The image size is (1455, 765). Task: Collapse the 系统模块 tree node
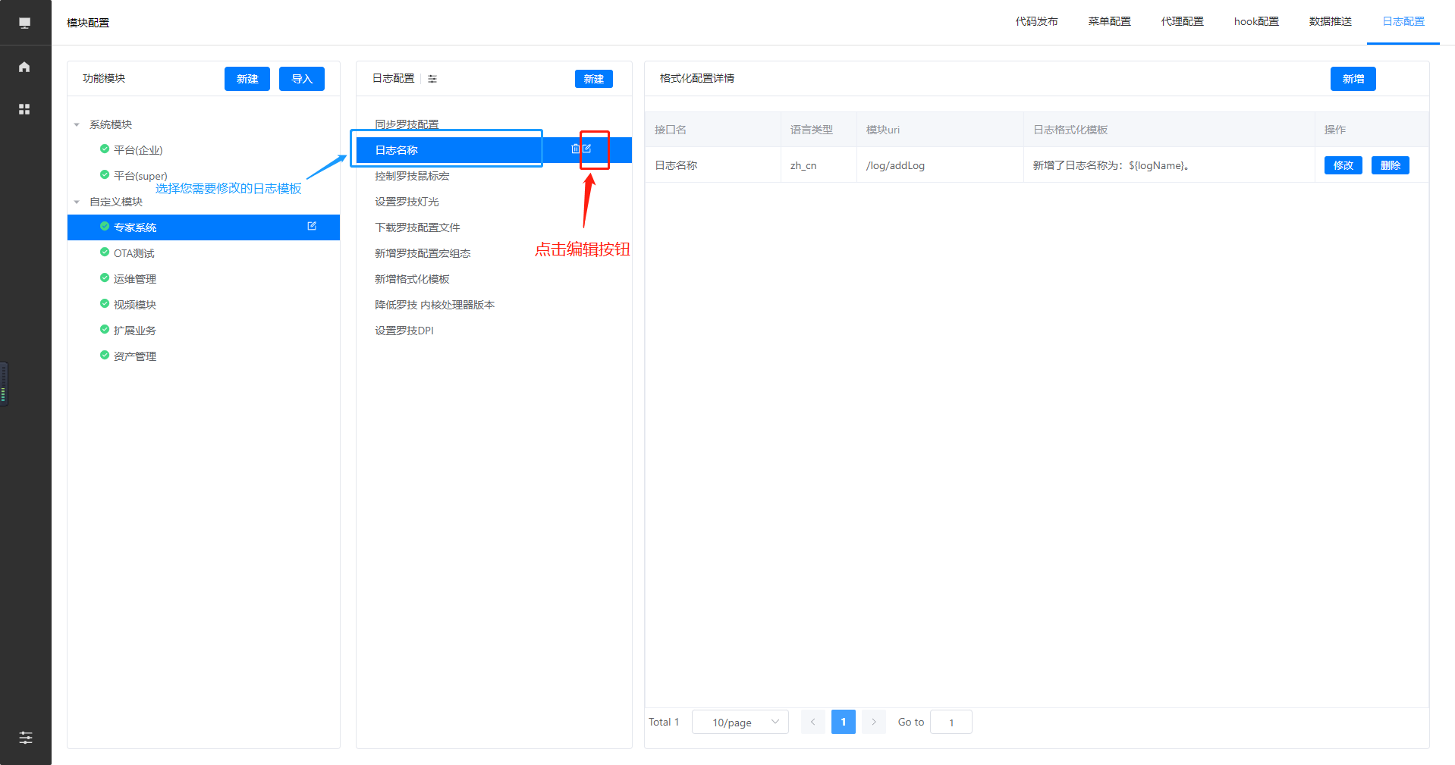tap(77, 124)
